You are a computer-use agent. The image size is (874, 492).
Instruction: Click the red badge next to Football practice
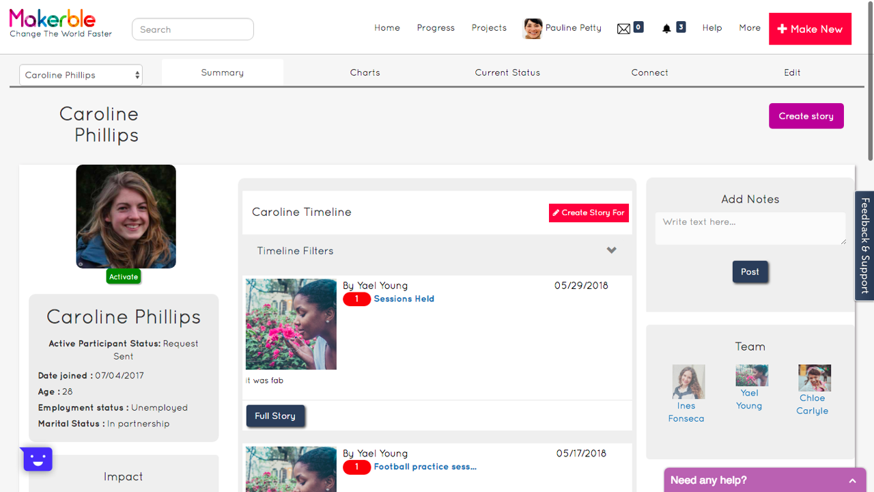pyautogui.click(x=356, y=467)
